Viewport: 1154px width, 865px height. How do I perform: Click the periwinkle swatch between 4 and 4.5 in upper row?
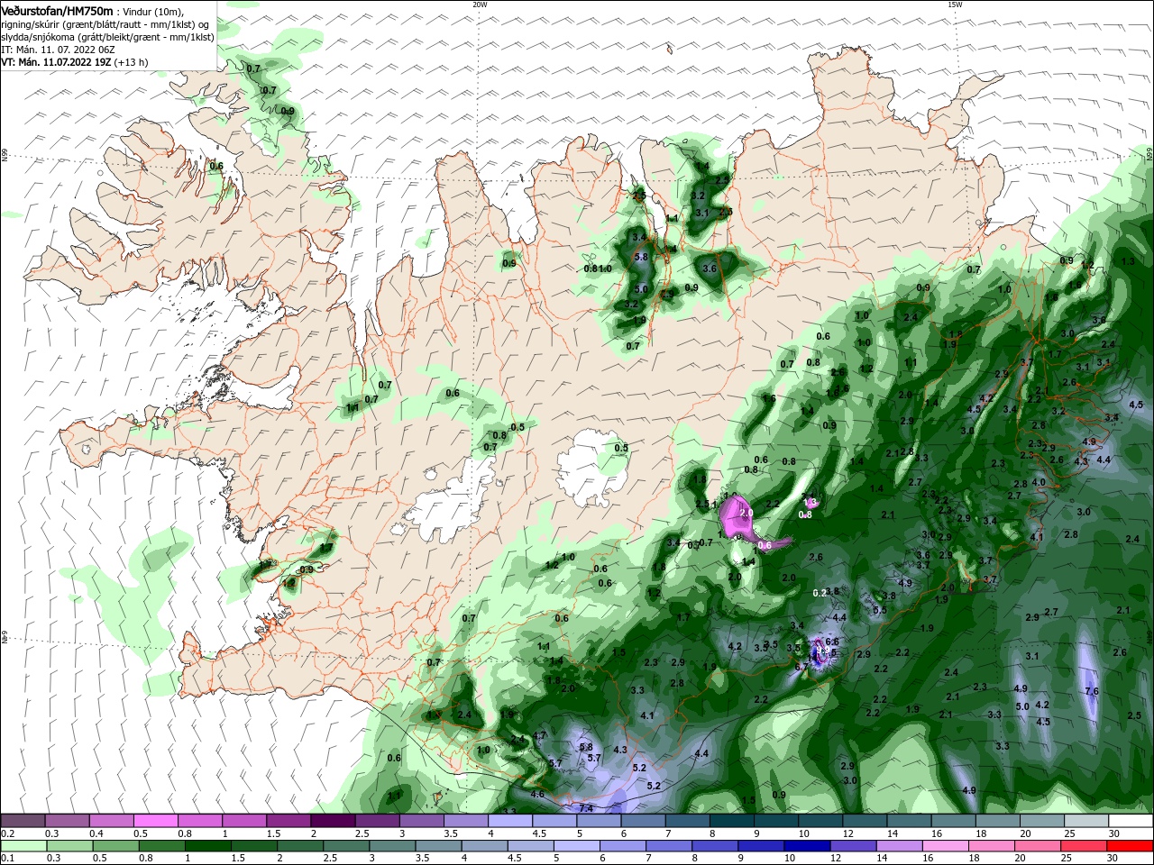(508, 821)
